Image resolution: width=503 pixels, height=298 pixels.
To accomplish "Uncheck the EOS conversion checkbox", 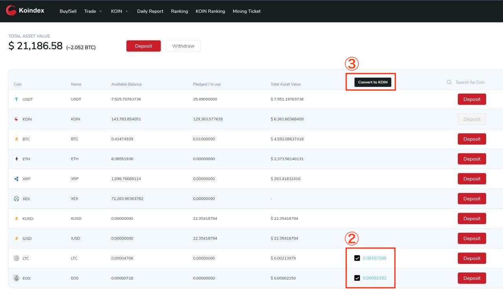I will [356, 278].
